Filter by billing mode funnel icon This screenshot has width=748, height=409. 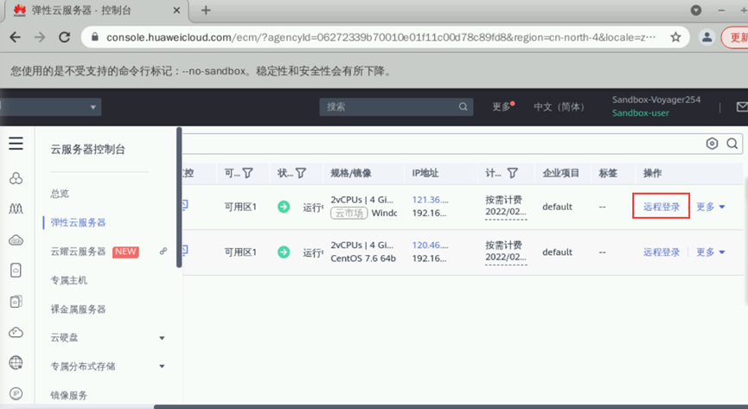click(x=512, y=173)
